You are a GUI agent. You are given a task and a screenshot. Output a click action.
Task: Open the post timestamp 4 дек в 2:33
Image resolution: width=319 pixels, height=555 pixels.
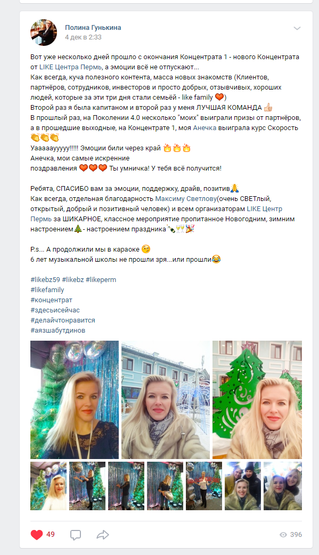[83, 37]
